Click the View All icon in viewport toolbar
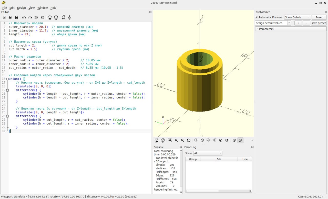 coord(170,140)
